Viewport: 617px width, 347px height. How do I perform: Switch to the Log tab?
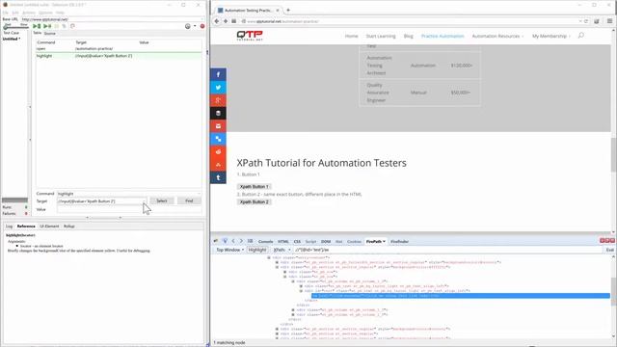coord(9,227)
